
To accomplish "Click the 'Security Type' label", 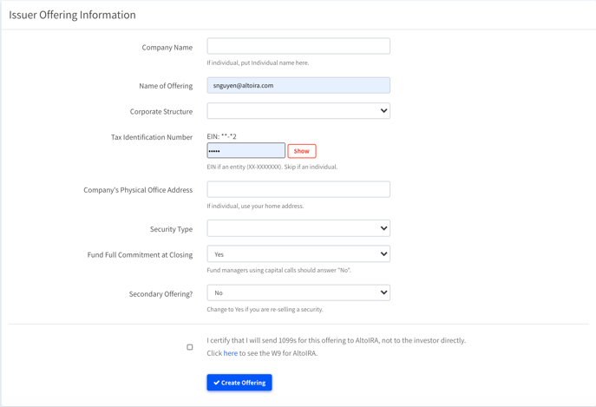I will click(x=172, y=229).
